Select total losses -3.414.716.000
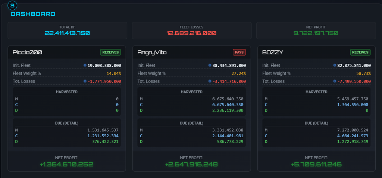This screenshot has height=178, width=382. (229, 81)
